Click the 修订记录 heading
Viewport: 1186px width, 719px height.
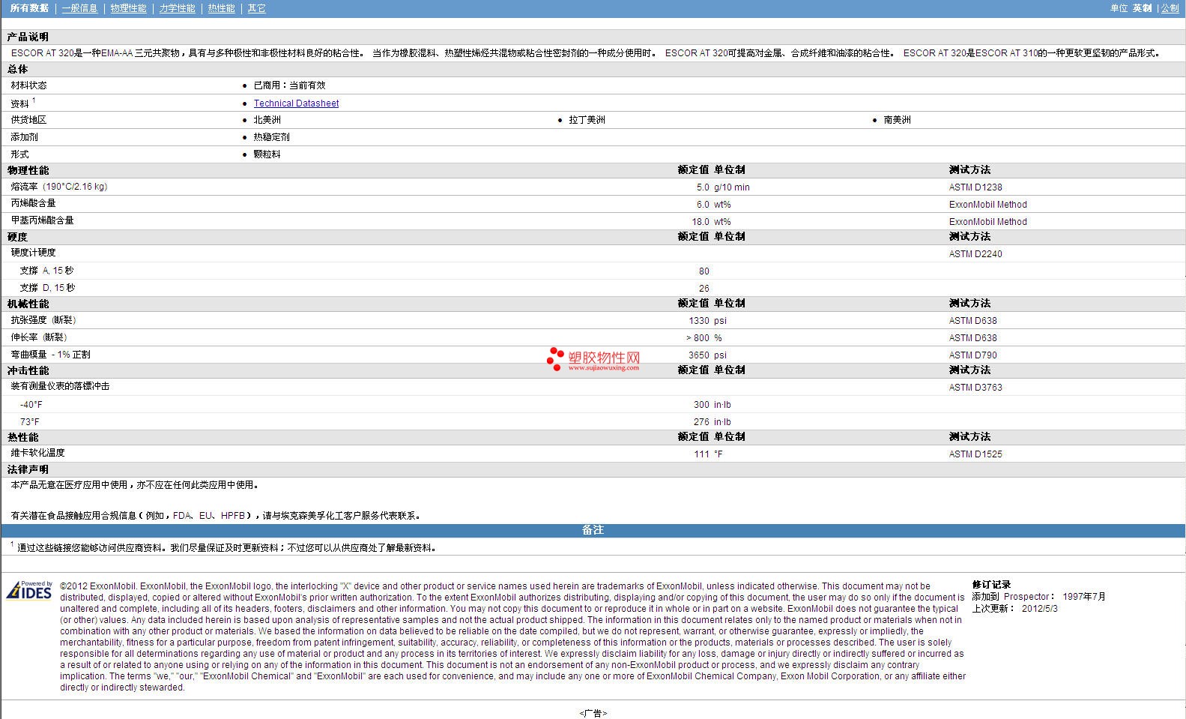pyautogui.click(x=991, y=585)
